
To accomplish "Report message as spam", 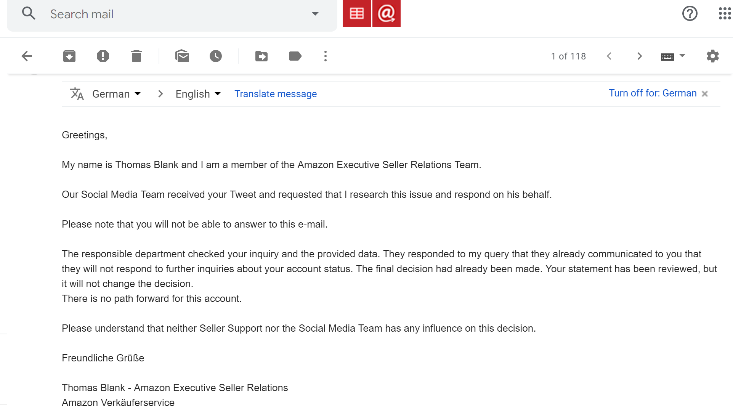I will pyautogui.click(x=103, y=56).
